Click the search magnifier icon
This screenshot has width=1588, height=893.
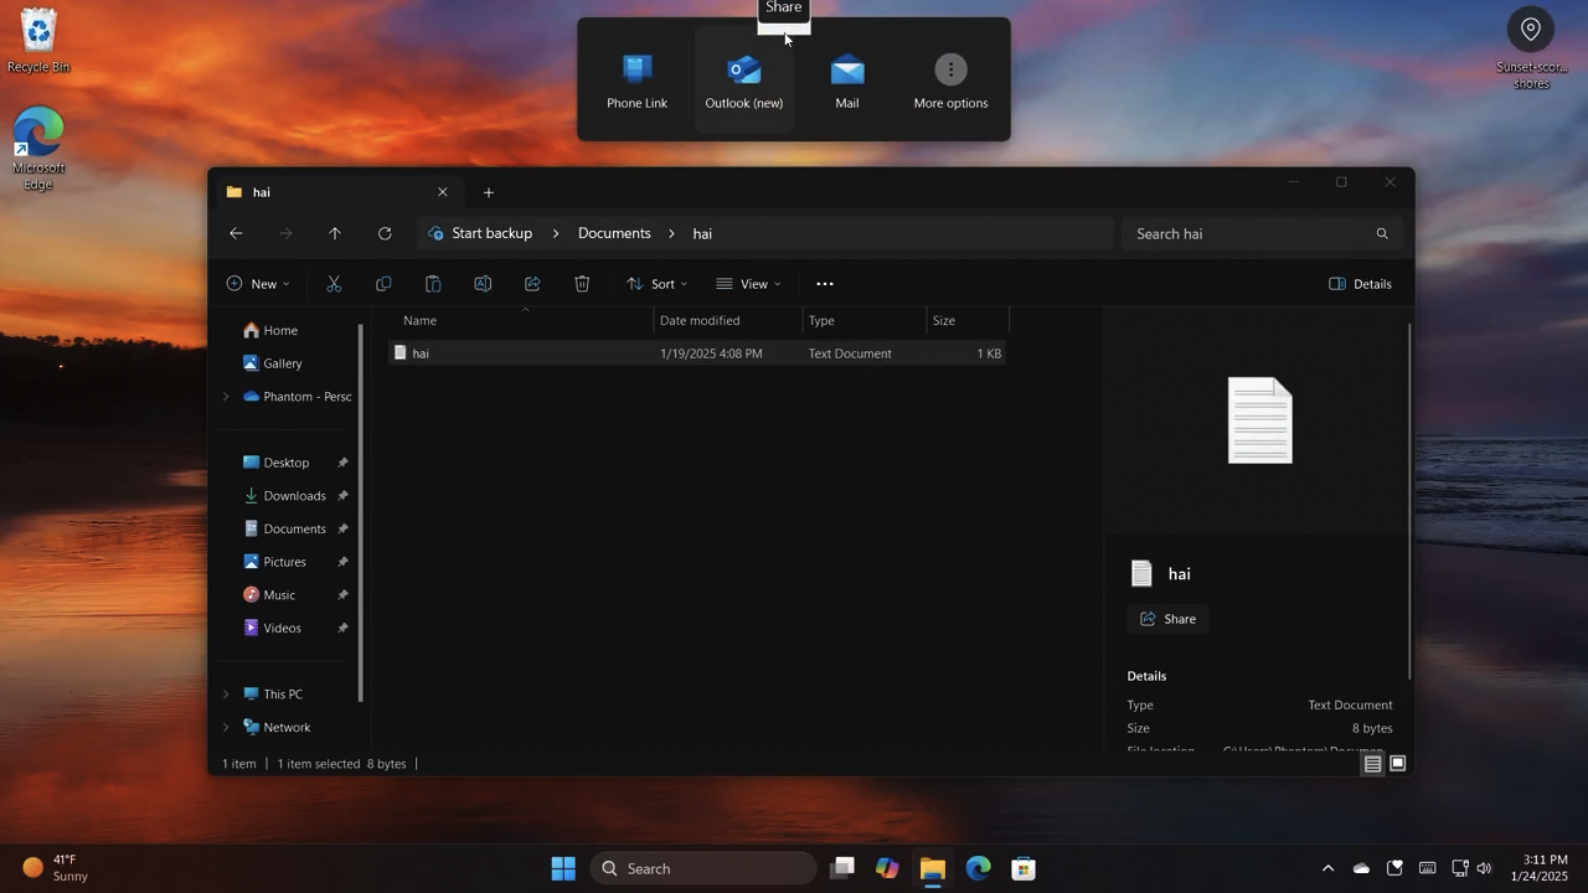[1382, 234]
